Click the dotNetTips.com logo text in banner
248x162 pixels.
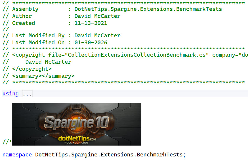(x=77, y=138)
